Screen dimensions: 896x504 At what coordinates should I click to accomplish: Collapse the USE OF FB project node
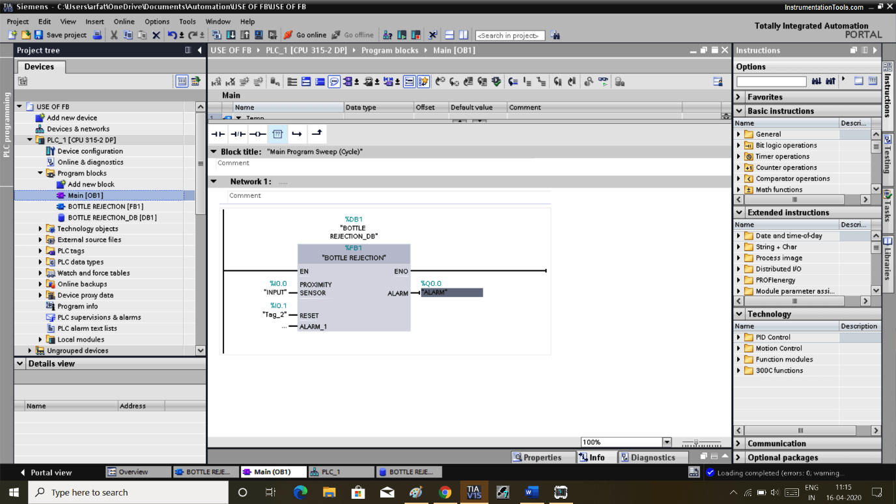(20, 107)
